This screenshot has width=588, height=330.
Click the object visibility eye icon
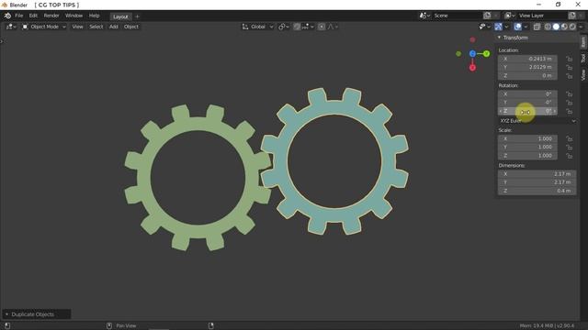pyautogui.click(x=482, y=27)
